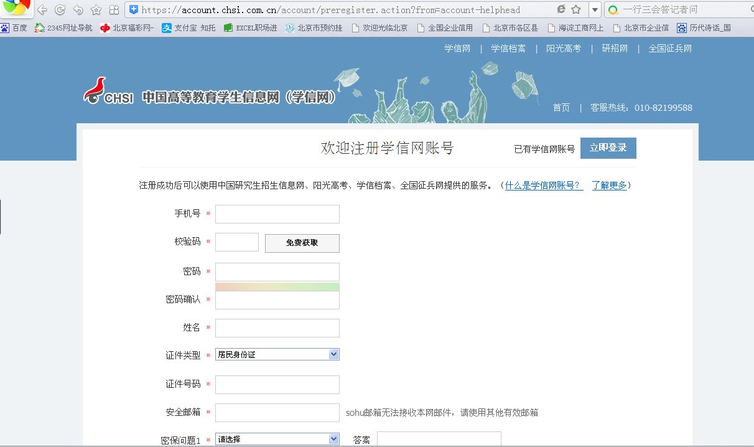This screenshot has width=754, height=447.
Task: Click the favorites star icon on toolbar
Action: [95, 9]
